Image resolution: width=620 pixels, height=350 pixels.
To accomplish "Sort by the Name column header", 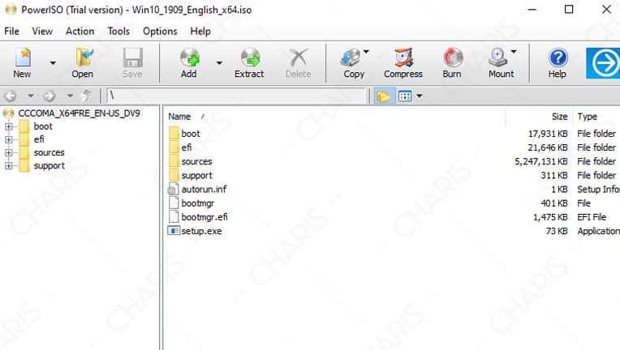I will point(179,117).
